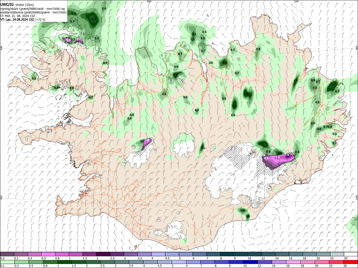The width and height of the screenshot is (358, 268).
Task: Select the grey-green 3–3.5 rain legend swatch
Action: coord(121,262)
